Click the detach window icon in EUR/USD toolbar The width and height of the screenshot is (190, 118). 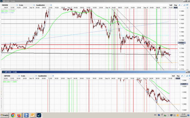tap(187, 5)
